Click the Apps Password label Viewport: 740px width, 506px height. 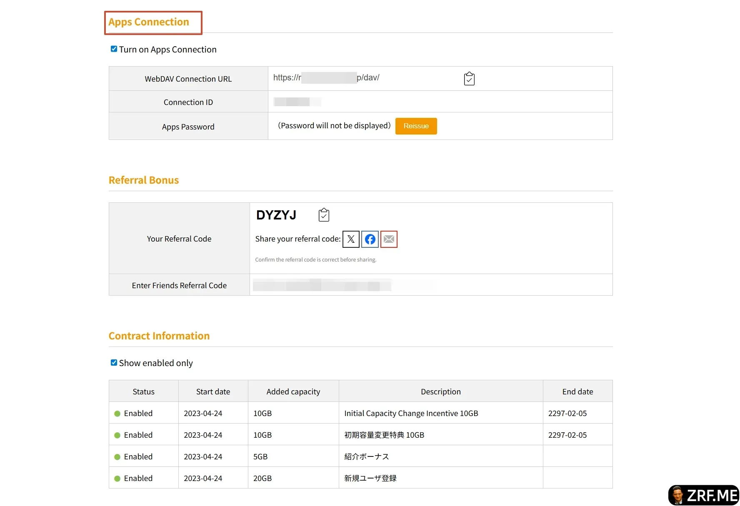point(188,127)
